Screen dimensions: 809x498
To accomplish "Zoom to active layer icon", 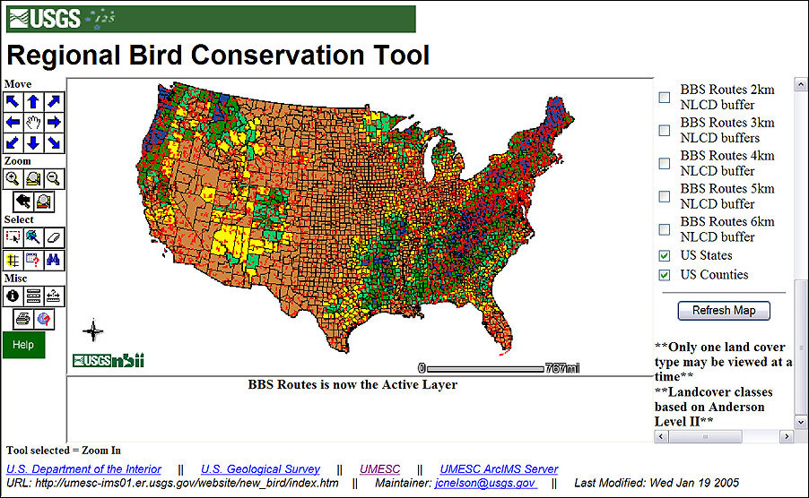I will click(x=44, y=202).
